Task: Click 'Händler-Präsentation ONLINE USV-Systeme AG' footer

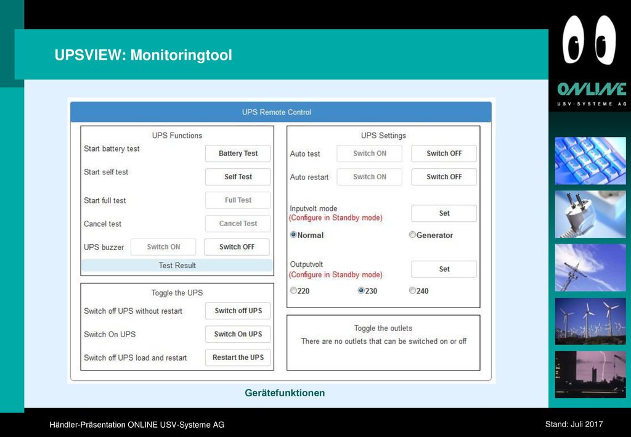Action: tap(137, 425)
